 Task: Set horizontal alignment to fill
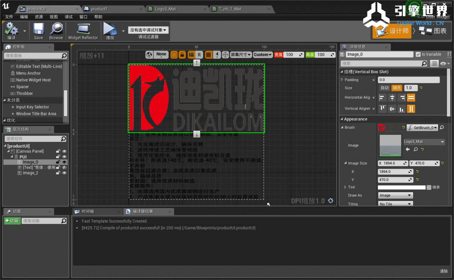click(411, 98)
